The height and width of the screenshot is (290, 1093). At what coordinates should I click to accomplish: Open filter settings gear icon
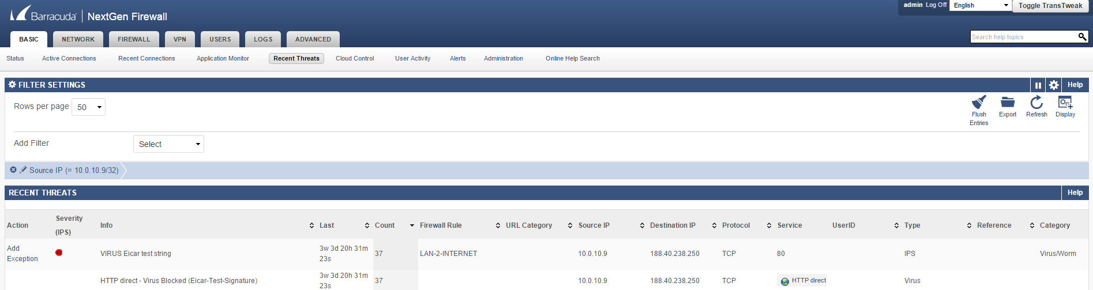pos(1053,85)
